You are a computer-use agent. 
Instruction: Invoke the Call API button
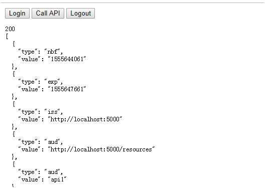pyautogui.click(x=48, y=13)
